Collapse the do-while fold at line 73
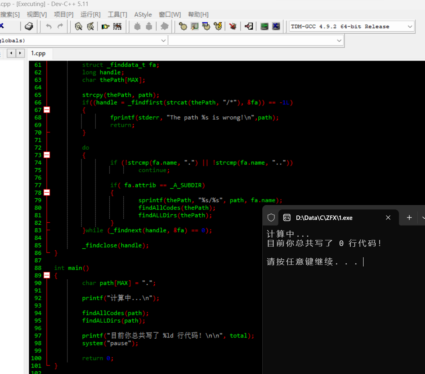 [x=47, y=155]
